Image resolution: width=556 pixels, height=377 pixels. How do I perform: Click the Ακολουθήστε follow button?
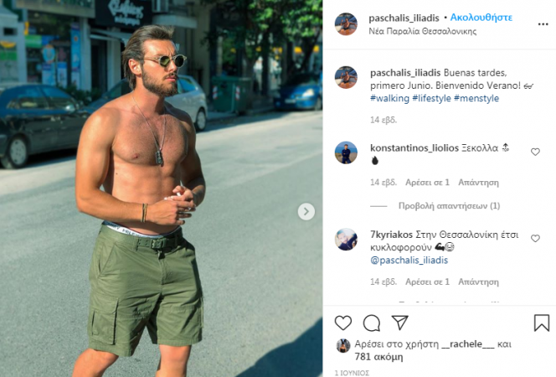[x=481, y=18]
